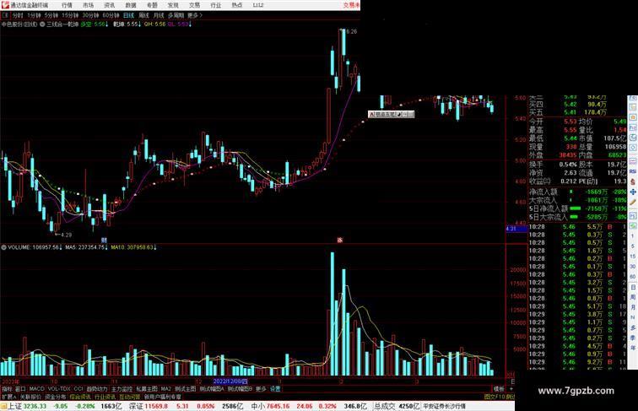Viewport: 638px width, 411px height.
Task: Click the 中小 index value in status bar
Action: (x=278, y=406)
